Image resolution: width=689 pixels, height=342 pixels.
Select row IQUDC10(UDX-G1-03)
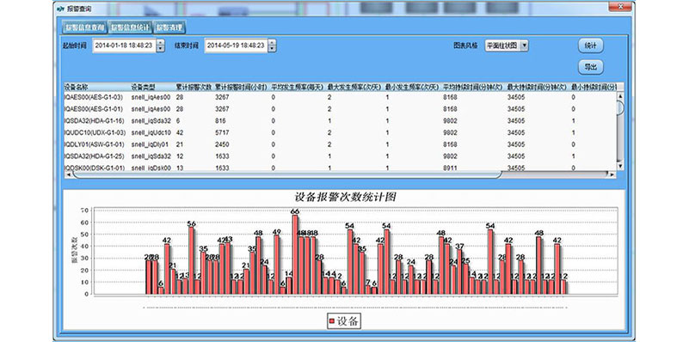(341, 132)
